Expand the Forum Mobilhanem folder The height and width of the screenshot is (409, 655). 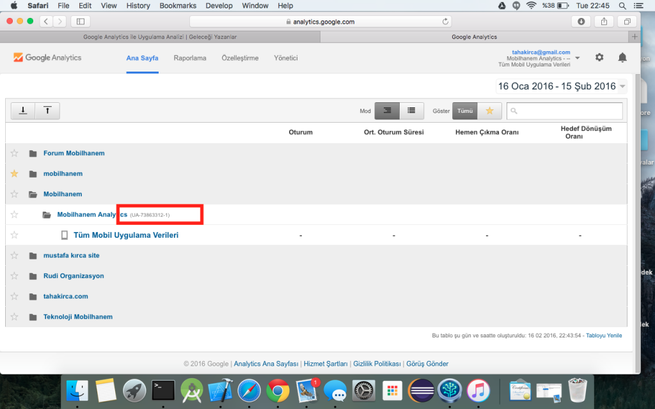[x=33, y=153]
